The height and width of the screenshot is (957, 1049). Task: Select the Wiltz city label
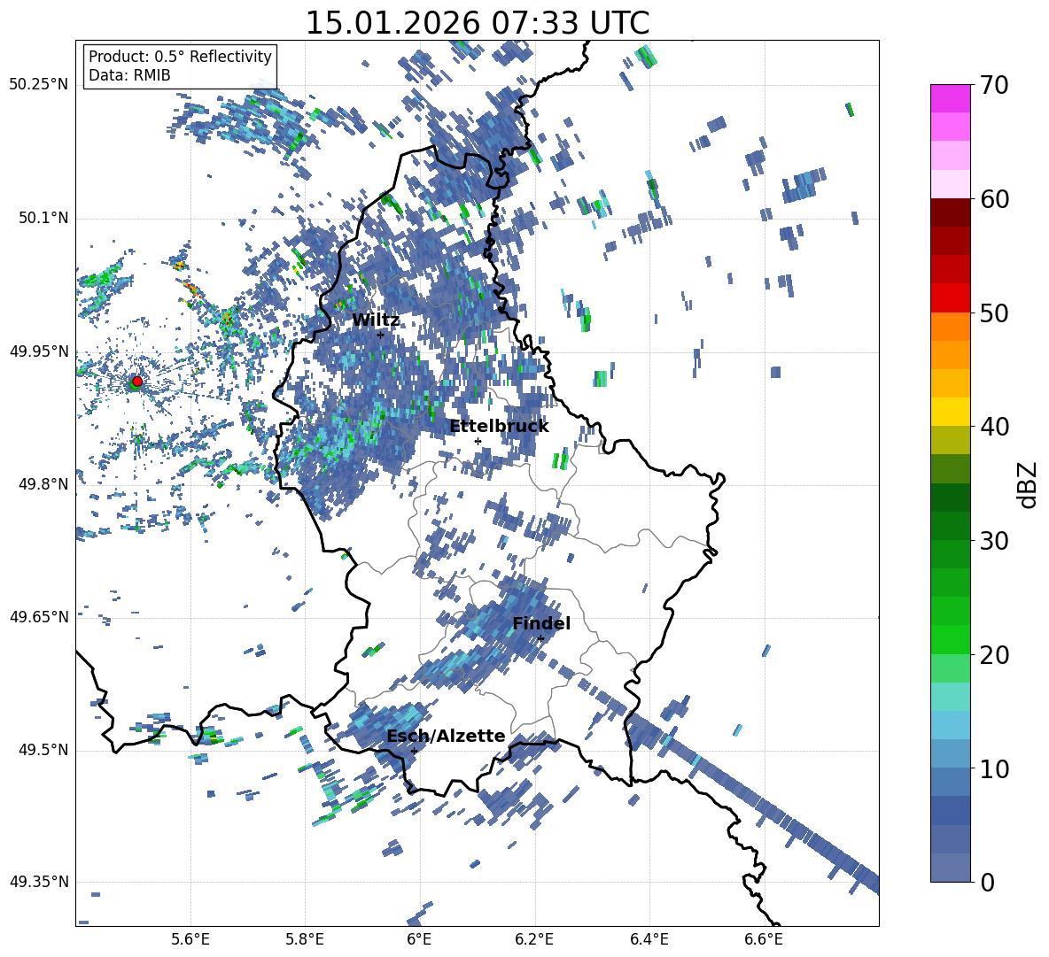(376, 320)
